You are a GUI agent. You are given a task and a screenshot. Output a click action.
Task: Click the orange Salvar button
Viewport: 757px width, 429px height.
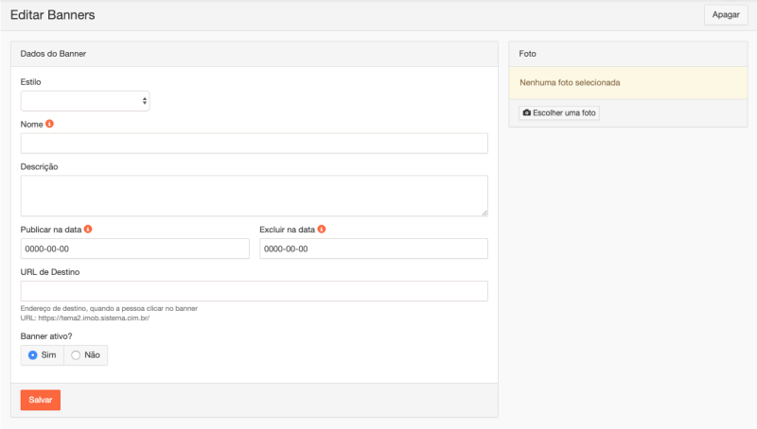40,400
